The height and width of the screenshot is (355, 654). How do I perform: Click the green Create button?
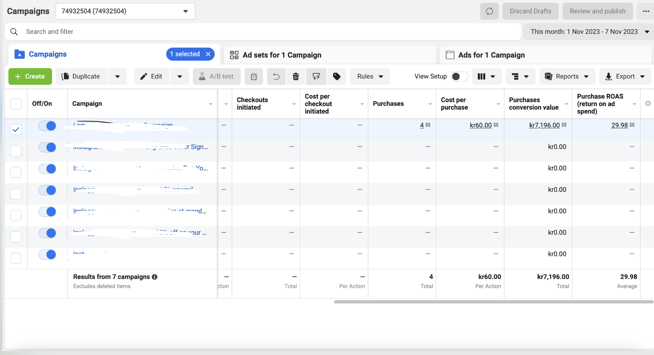click(x=30, y=77)
